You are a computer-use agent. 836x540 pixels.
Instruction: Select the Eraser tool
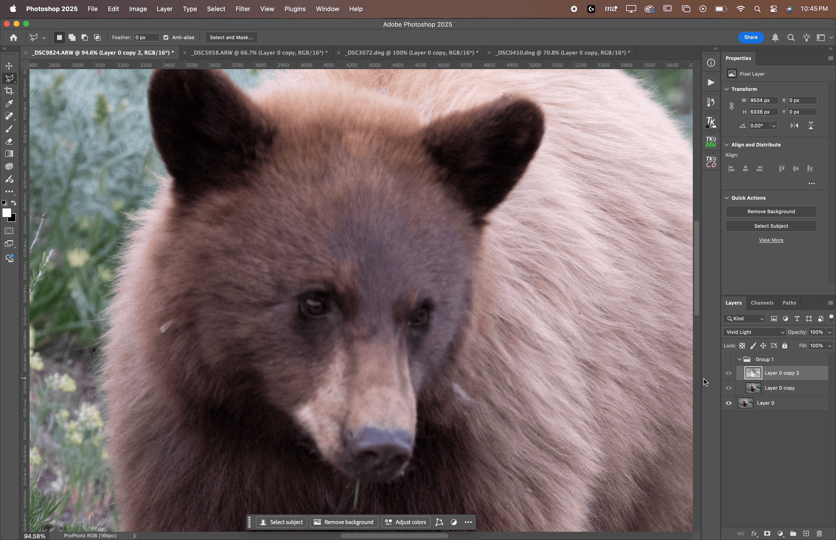[9, 141]
